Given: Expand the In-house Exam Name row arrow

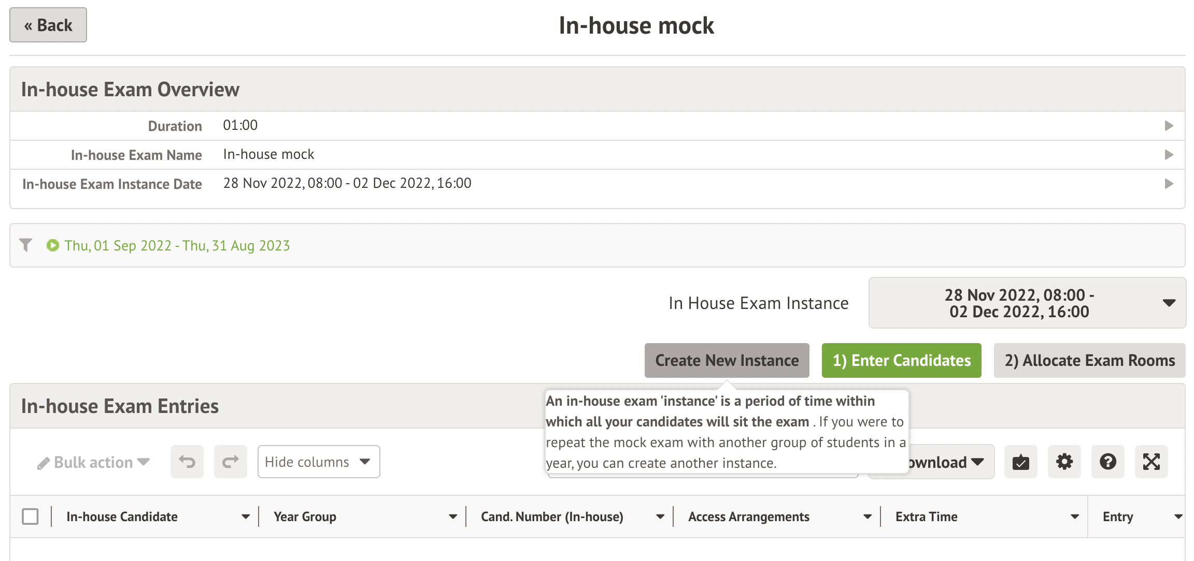Looking at the screenshot, I should click(x=1169, y=155).
